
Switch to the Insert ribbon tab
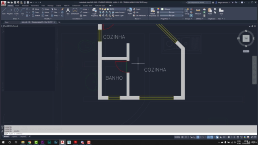(x=17, y=6)
